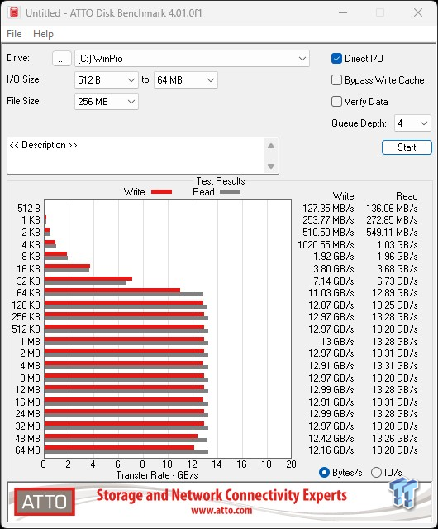This screenshot has height=529, width=438.
Task: Close the ATTO Disk Benchmark window
Action: (418, 12)
